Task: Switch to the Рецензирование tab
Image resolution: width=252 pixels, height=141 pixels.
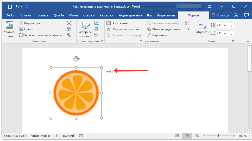Action: click(x=130, y=15)
